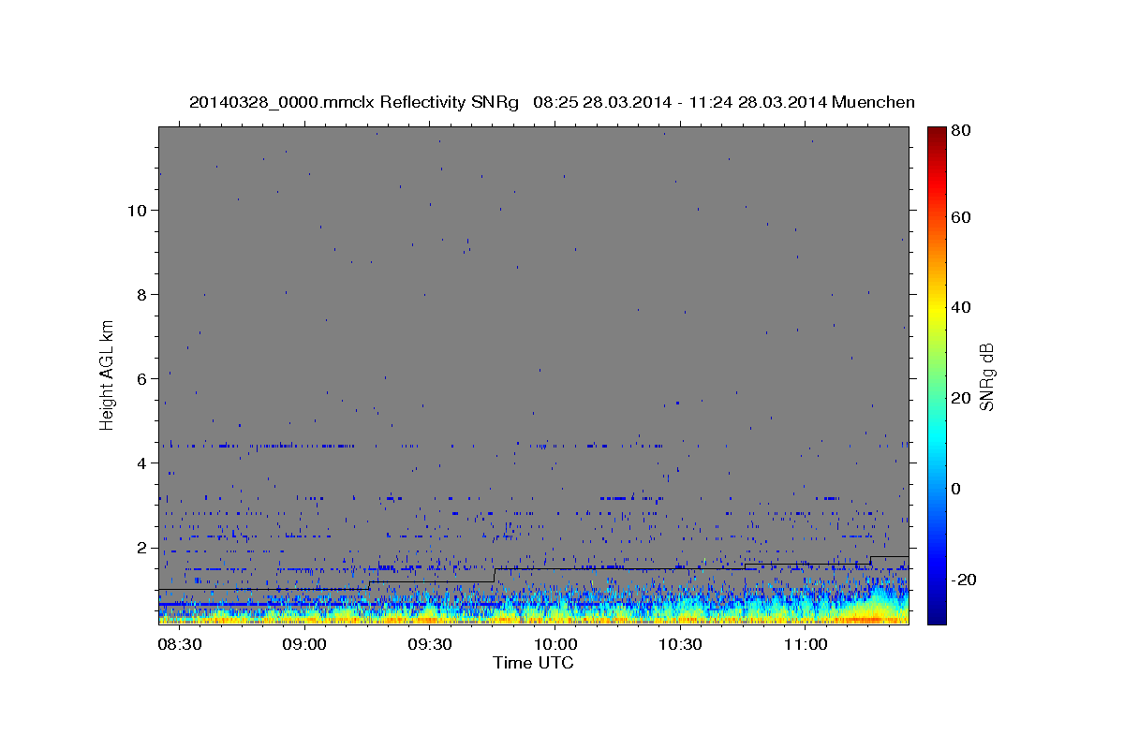Click the colorbar value 20 on the scale
Screen dimensions: 1124x749
click(960, 398)
